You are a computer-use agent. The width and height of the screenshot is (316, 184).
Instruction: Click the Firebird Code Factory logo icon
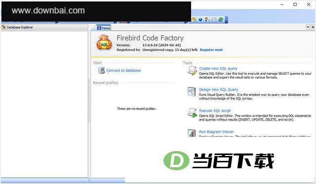point(104,42)
